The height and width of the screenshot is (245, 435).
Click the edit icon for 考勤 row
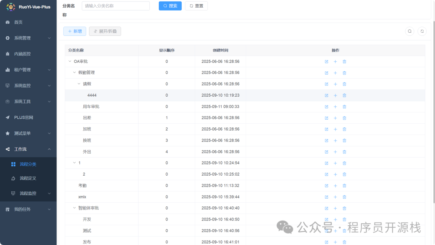327,186
